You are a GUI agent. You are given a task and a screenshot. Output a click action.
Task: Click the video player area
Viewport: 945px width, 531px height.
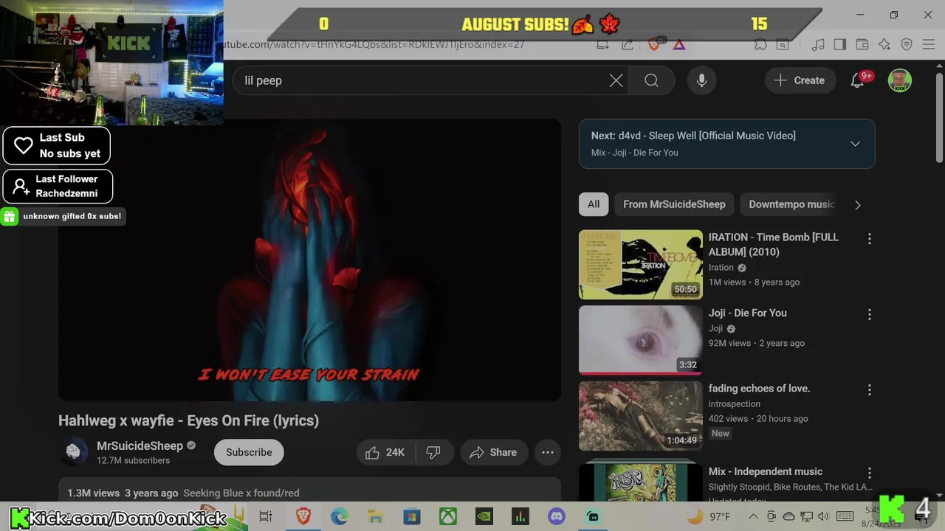(309, 260)
